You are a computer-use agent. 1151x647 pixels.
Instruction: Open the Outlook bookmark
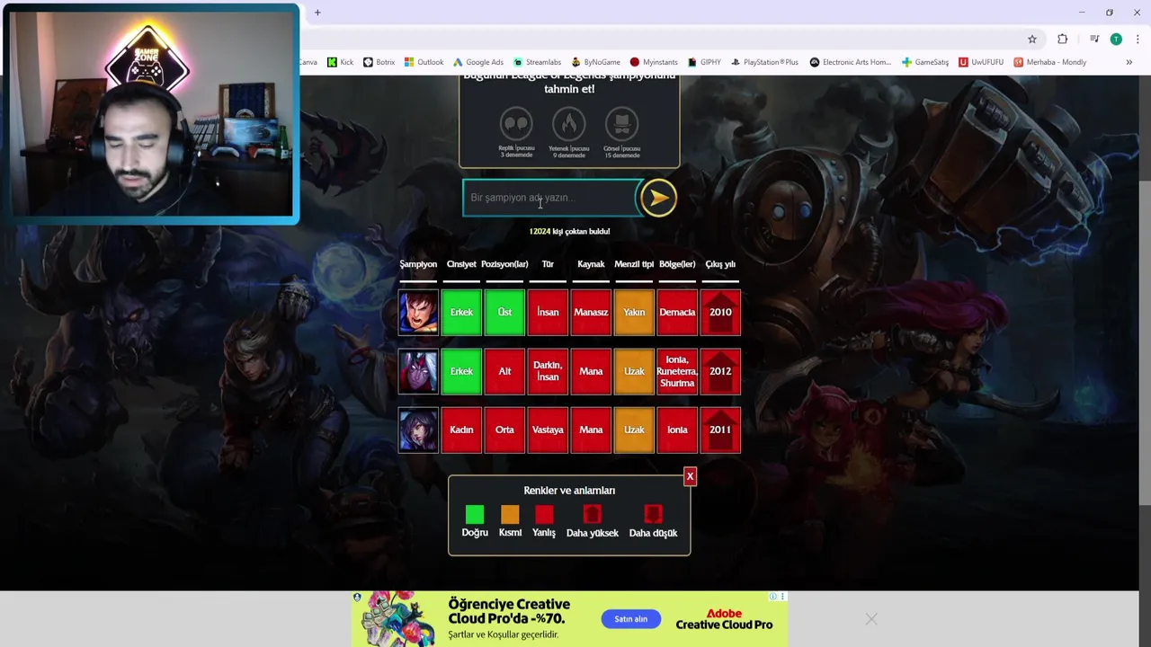tap(424, 62)
